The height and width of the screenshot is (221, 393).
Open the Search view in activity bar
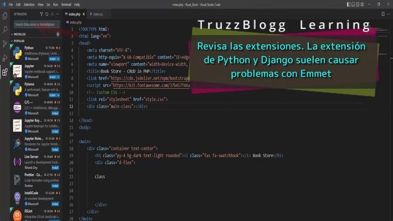(x=5, y=30)
